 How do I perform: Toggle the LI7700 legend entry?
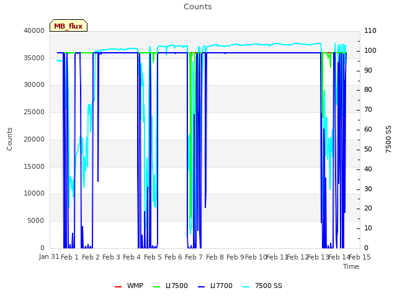(x=215, y=286)
